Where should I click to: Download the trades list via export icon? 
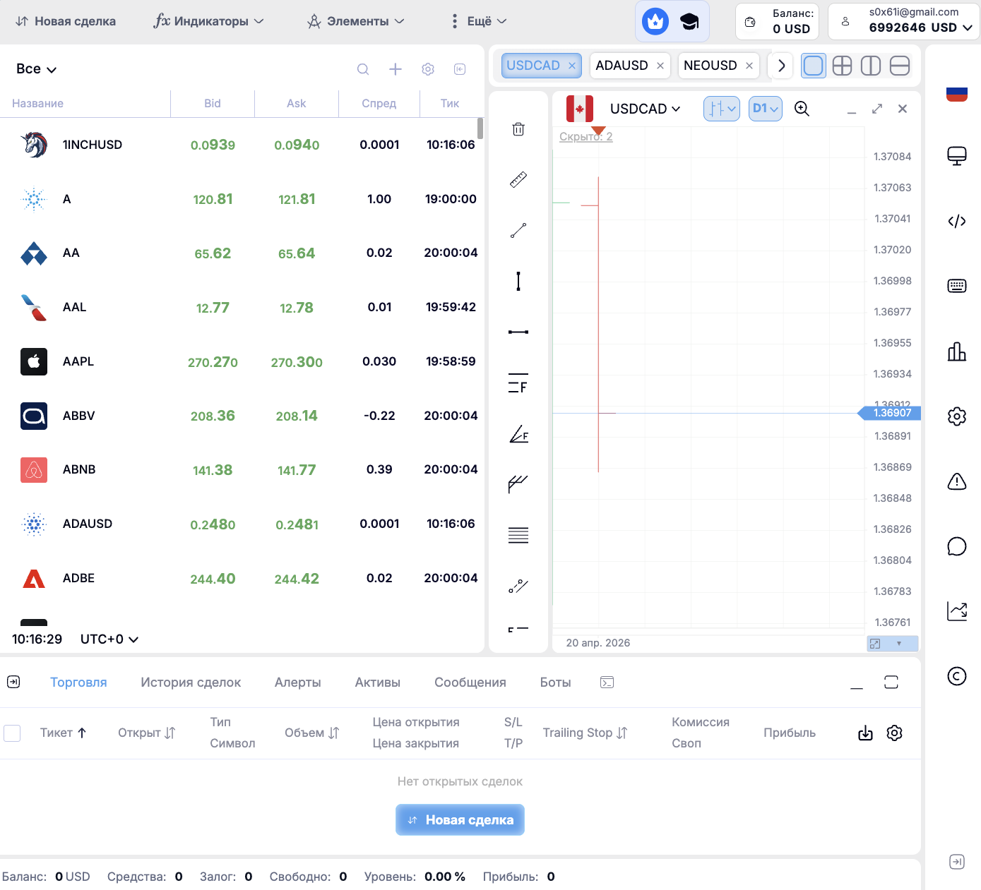click(865, 733)
